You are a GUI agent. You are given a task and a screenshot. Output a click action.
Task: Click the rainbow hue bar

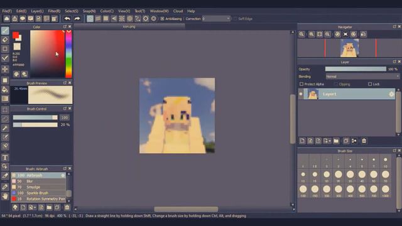click(x=68, y=54)
